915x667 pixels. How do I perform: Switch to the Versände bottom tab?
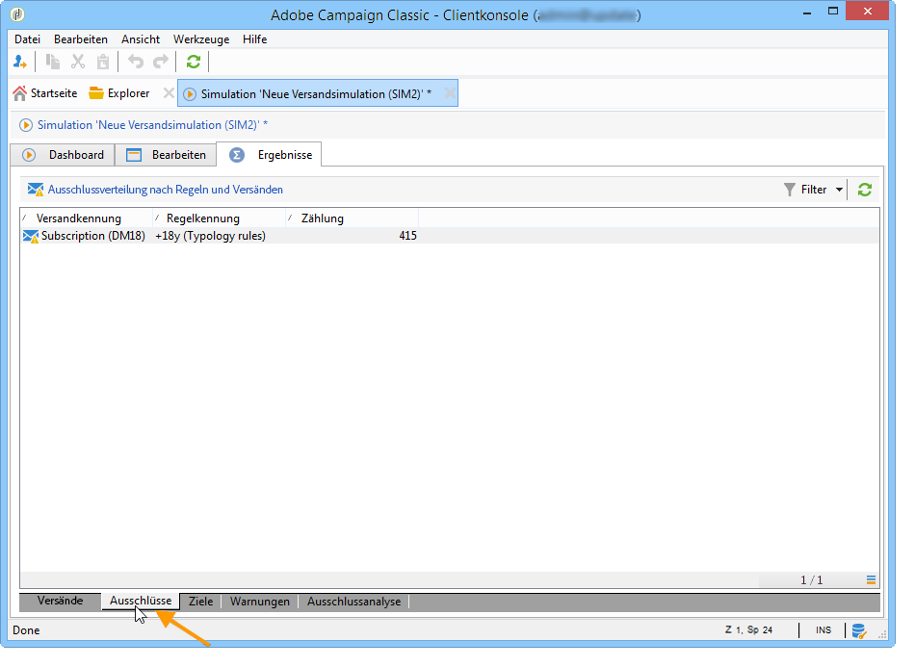(60, 601)
